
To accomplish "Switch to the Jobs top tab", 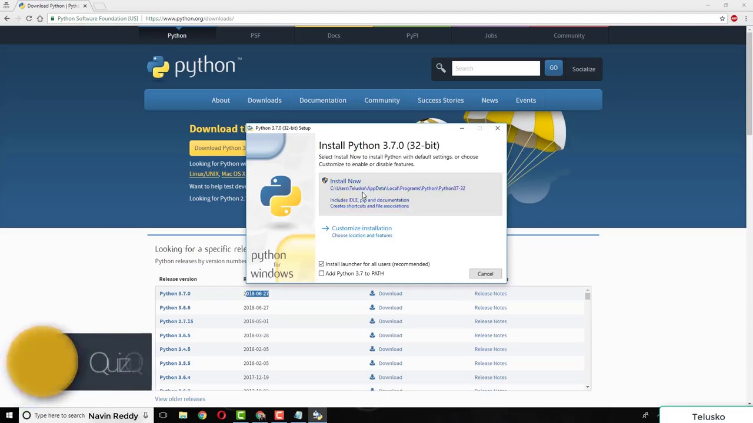I will [491, 35].
